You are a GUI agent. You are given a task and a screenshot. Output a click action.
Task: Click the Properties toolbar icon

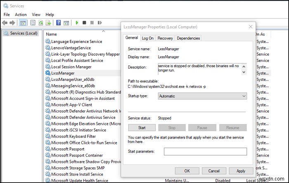pos(32,22)
